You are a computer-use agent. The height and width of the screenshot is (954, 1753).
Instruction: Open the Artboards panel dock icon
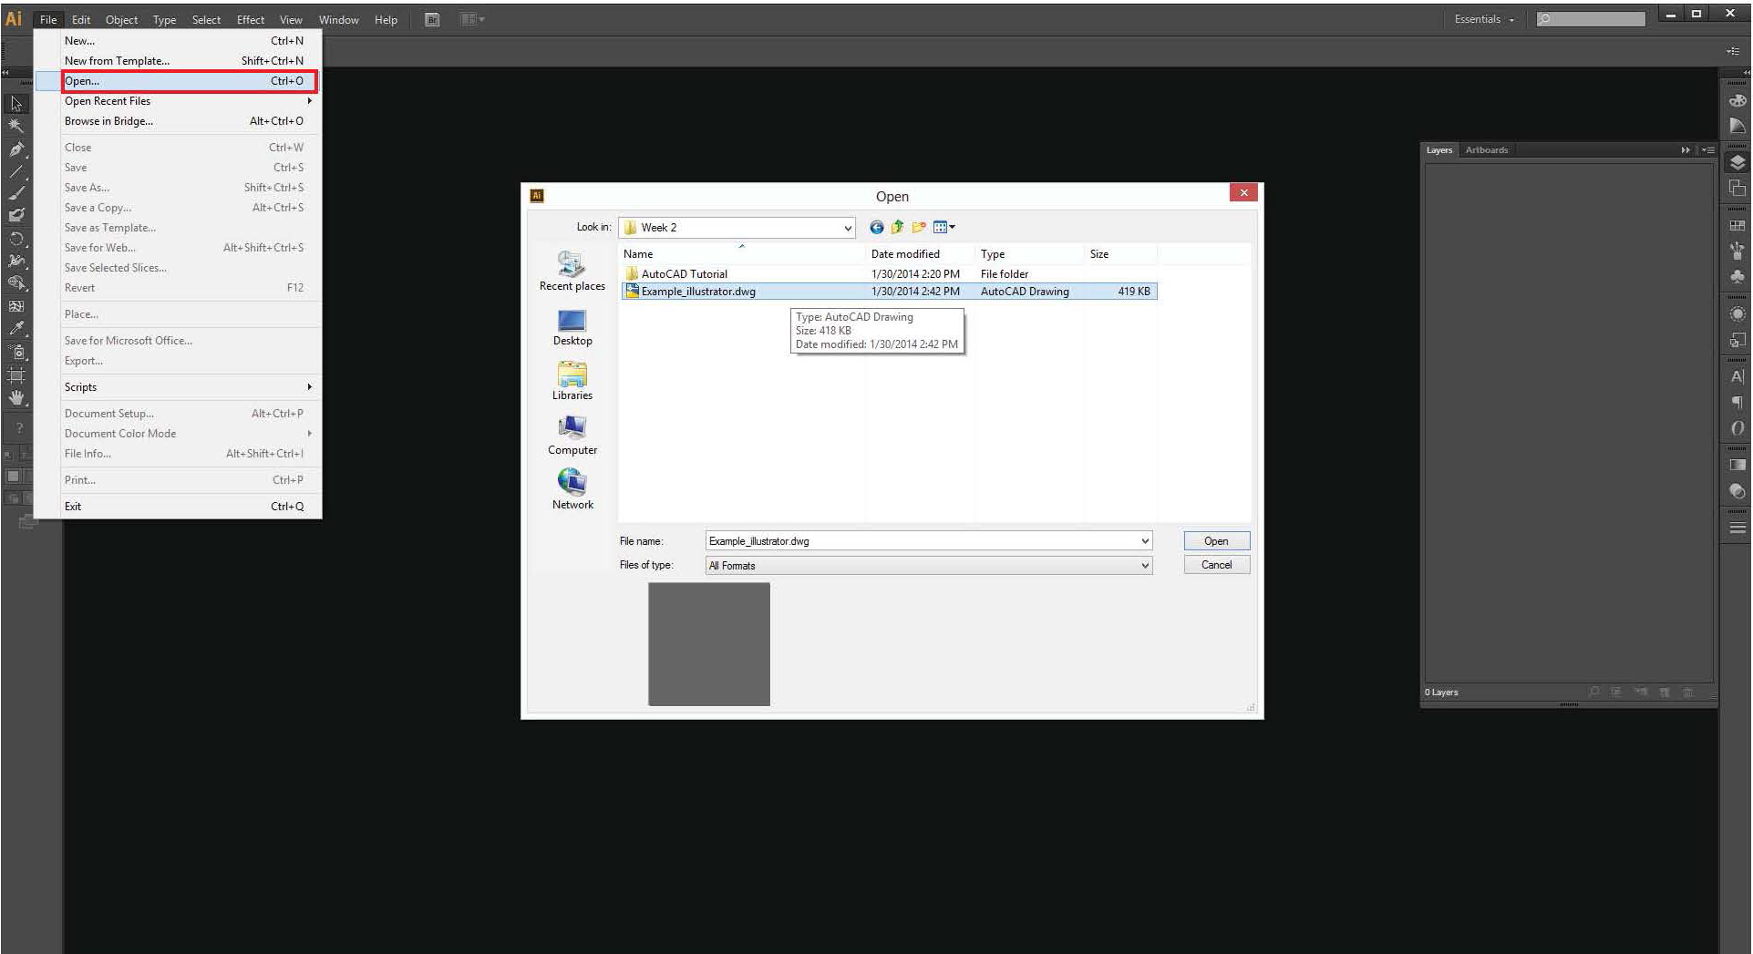1738,188
